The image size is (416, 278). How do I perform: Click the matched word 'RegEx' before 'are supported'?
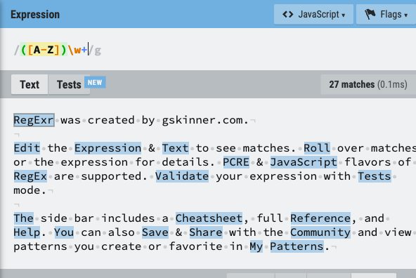pos(30,176)
